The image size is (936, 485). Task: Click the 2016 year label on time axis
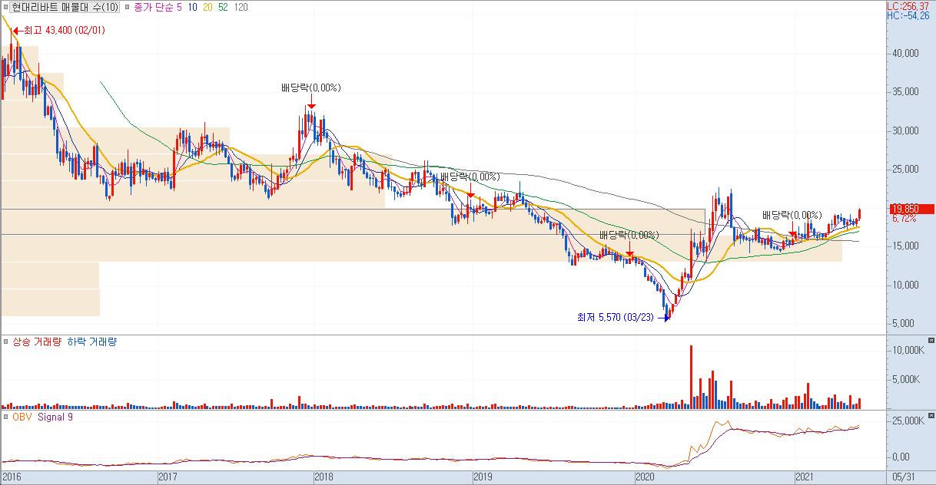pyautogui.click(x=12, y=478)
